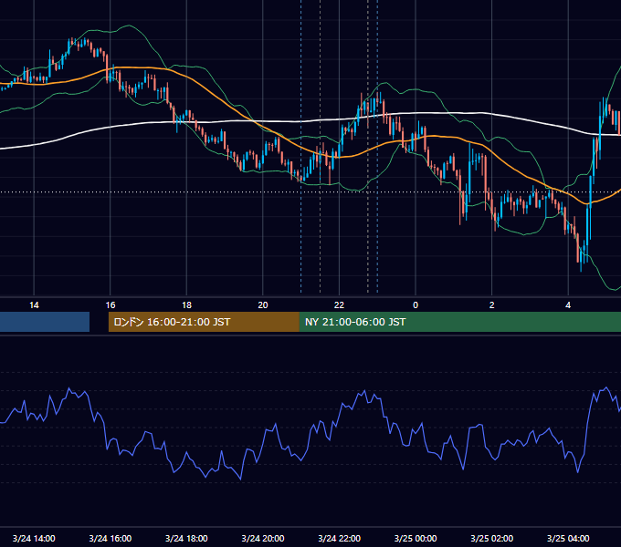
Task: Click hour label 18 on price chart axis
Action: coord(186,305)
